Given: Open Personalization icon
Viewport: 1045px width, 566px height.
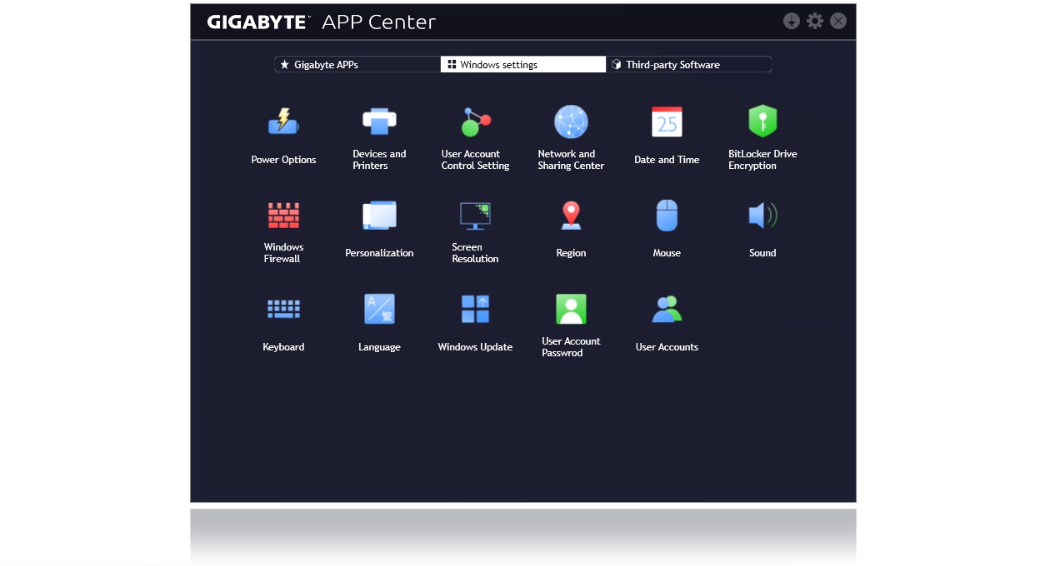Looking at the screenshot, I should click(x=379, y=216).
